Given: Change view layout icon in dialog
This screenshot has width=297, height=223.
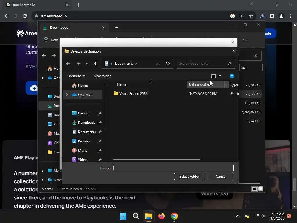Looking at the screenshot, I should (214, 76).
